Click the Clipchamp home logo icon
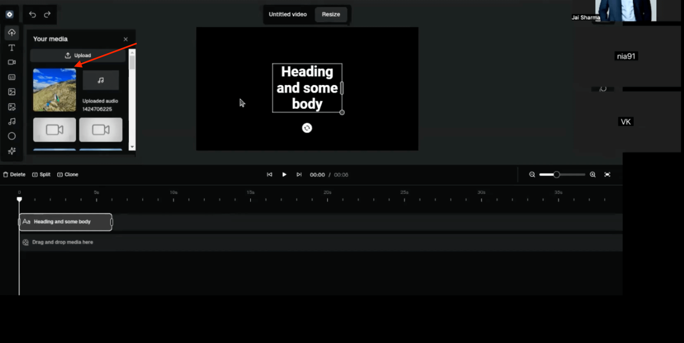684x343 pixels. point(9,14)
